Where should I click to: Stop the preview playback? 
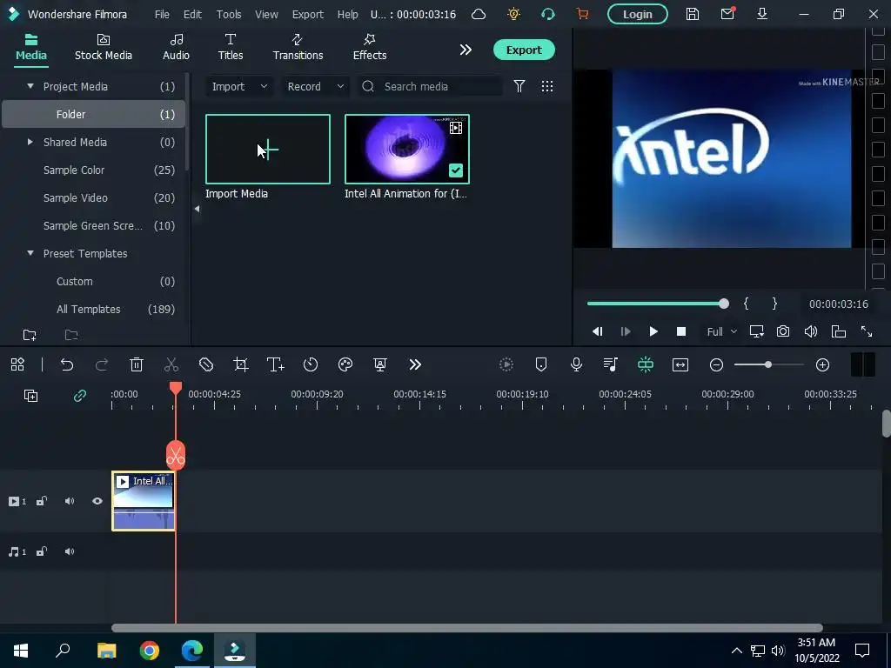point(681,331)
